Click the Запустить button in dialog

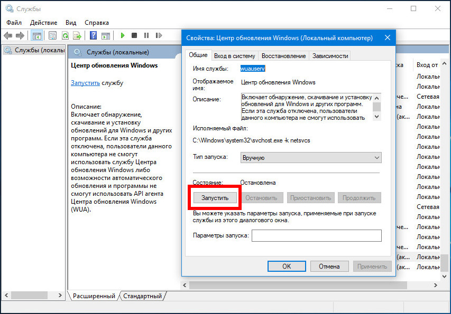pyautogui.click(x=215, y=198)
